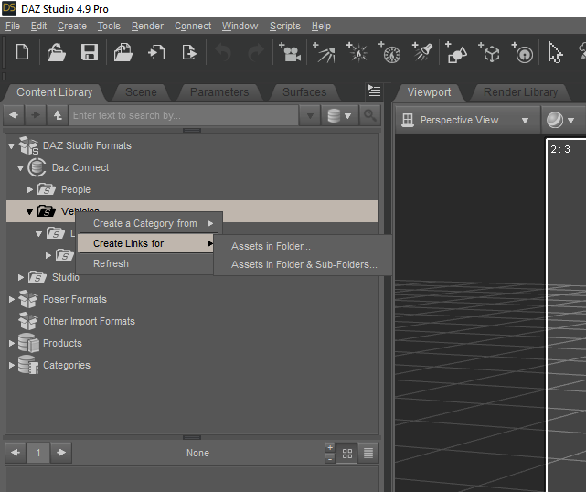Switch to list view mode
This screenshot has width=586, height=492.
click(368, 453)
